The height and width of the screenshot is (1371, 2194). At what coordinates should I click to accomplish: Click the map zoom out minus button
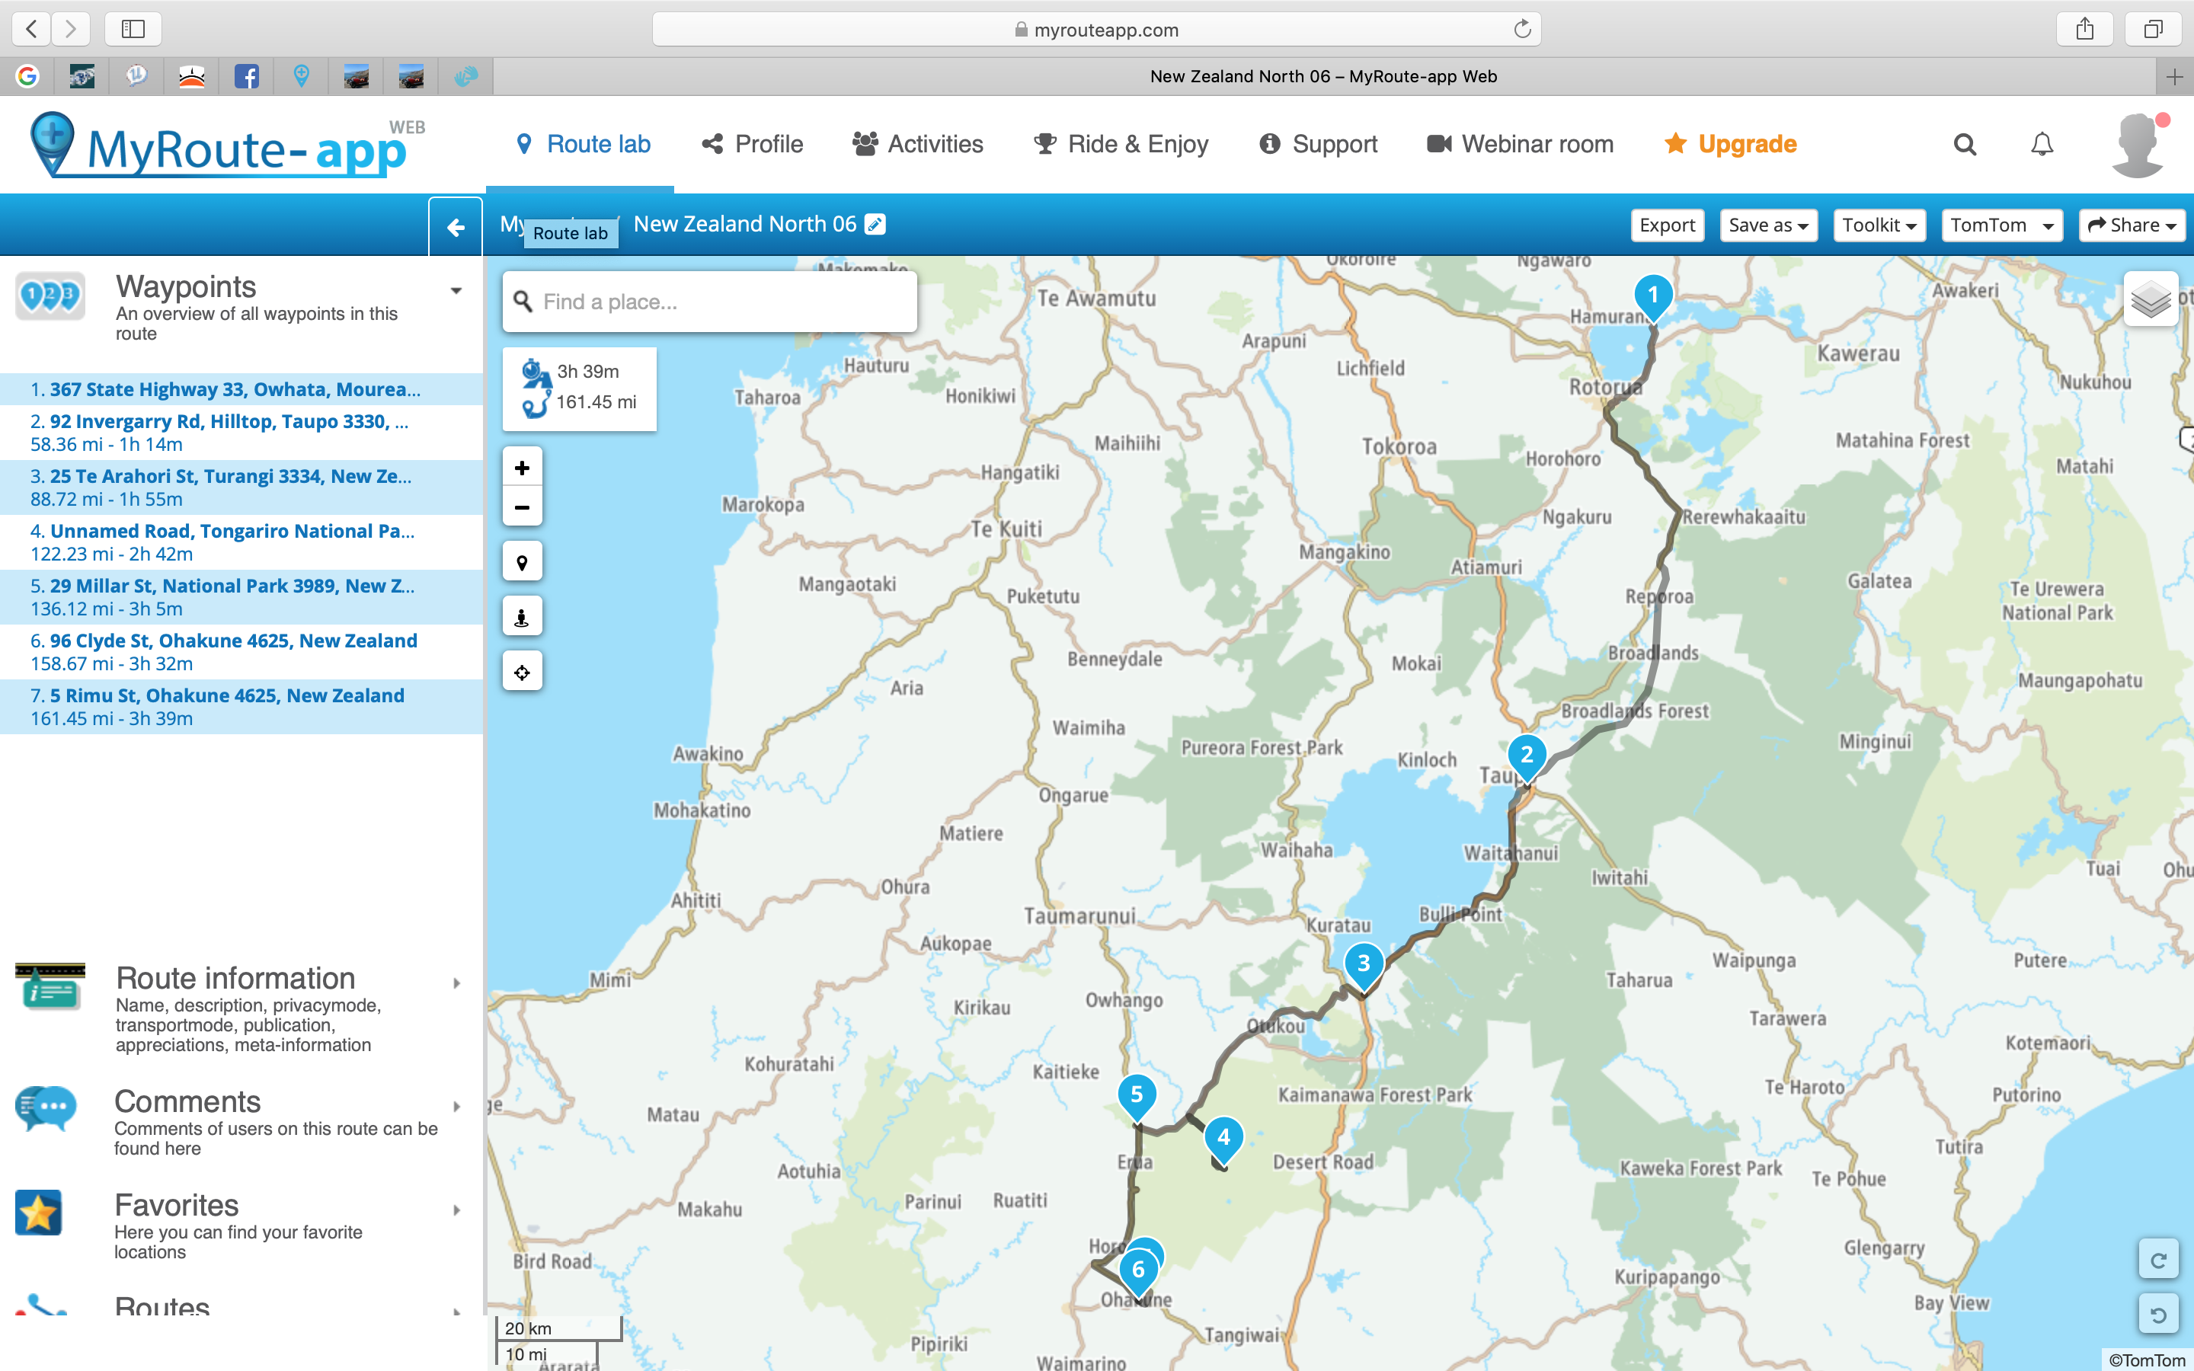click(x=522, y=508)
